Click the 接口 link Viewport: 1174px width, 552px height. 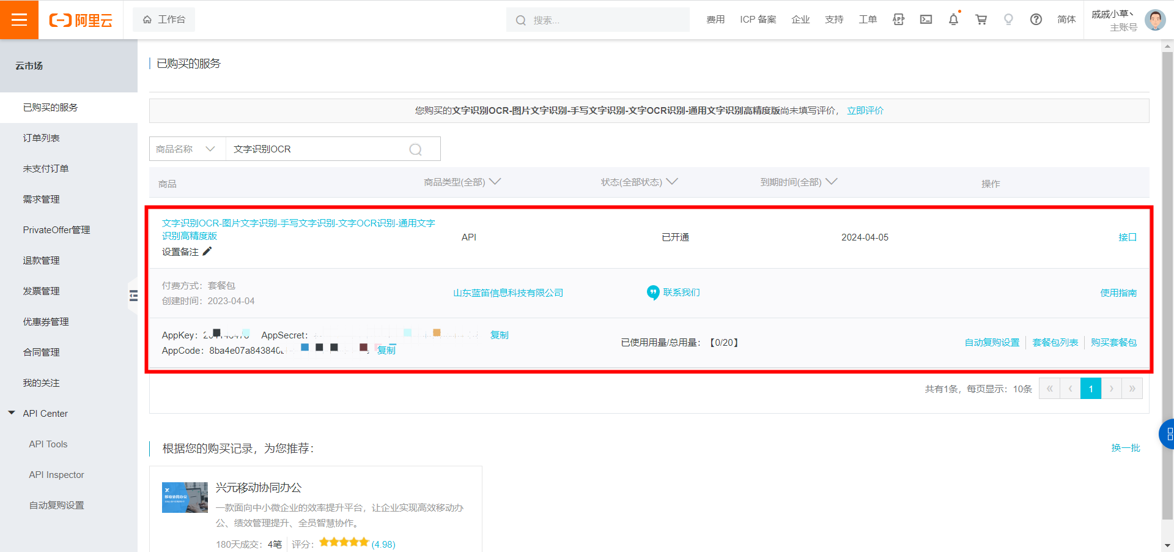pos(1127,237)
